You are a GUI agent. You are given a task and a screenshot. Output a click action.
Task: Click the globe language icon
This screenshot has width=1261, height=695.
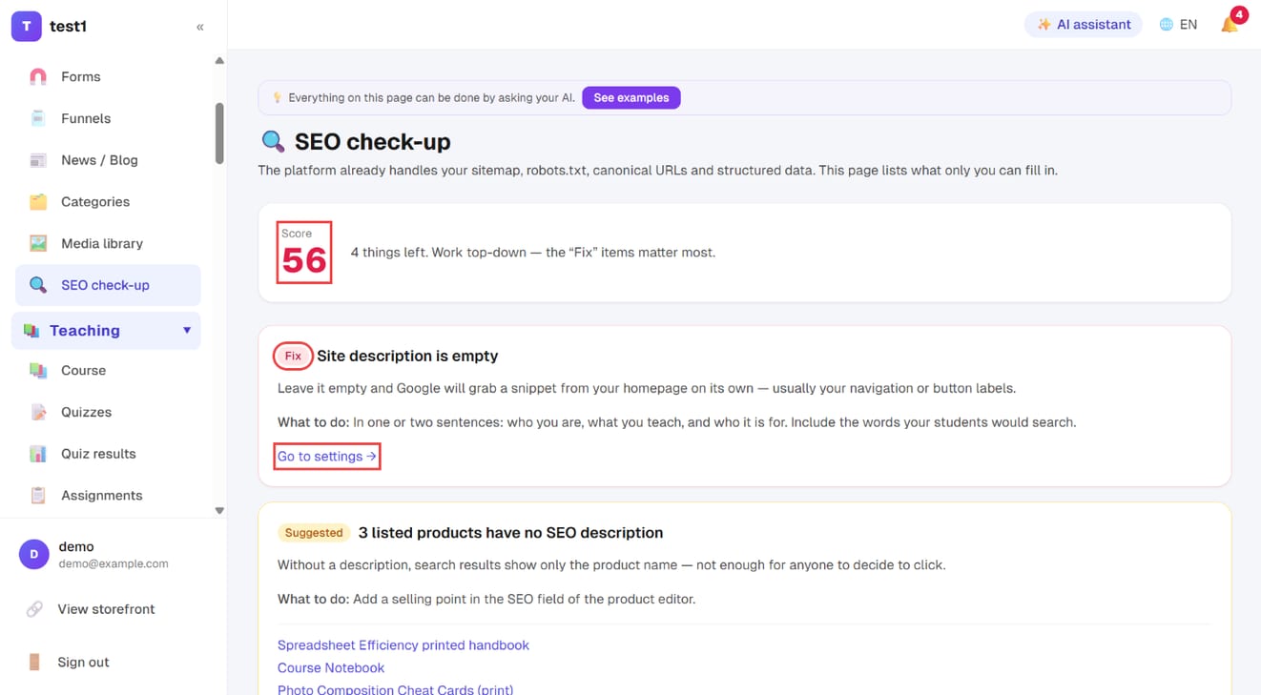[1166, 25]
